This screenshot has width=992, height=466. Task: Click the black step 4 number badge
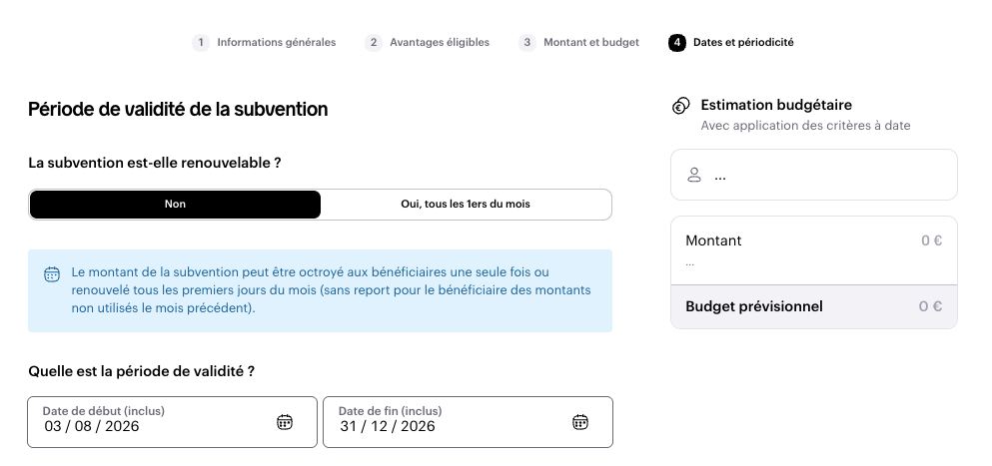click(x=677, y=42)
